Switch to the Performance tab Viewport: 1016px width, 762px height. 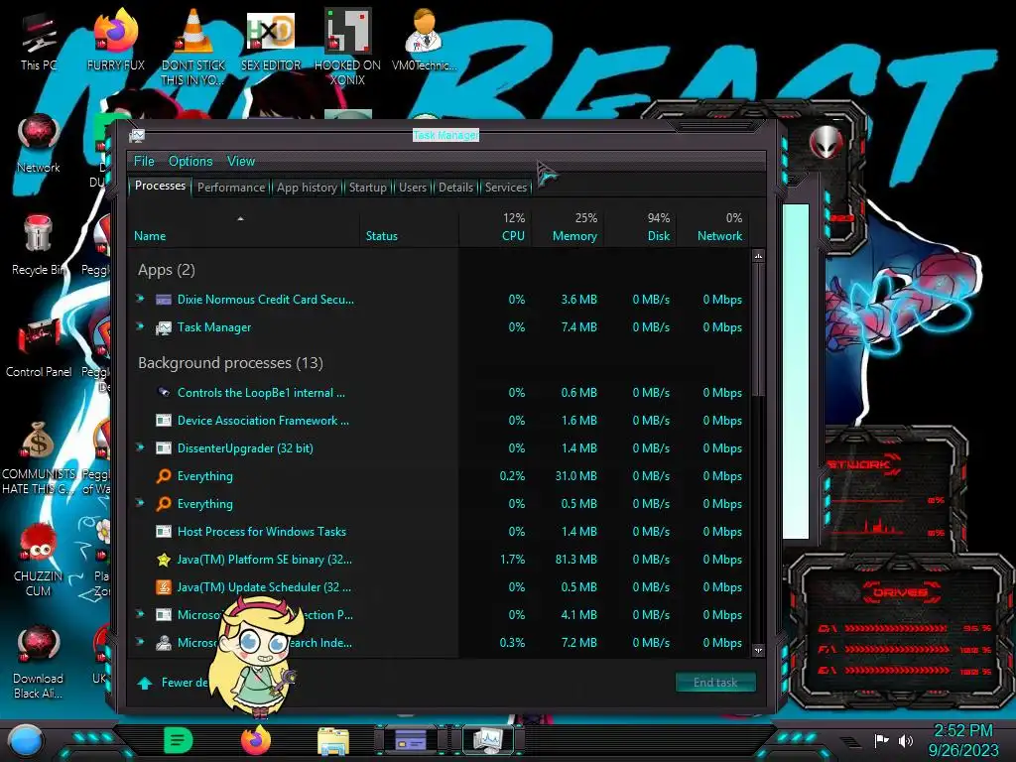tap(231, 188)
